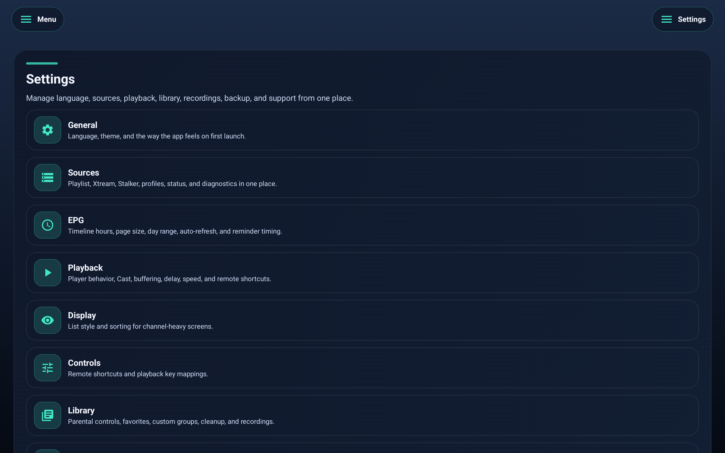This screenshot has height=453, width=725.
Task: Open the Menu button
Action: 38,19
